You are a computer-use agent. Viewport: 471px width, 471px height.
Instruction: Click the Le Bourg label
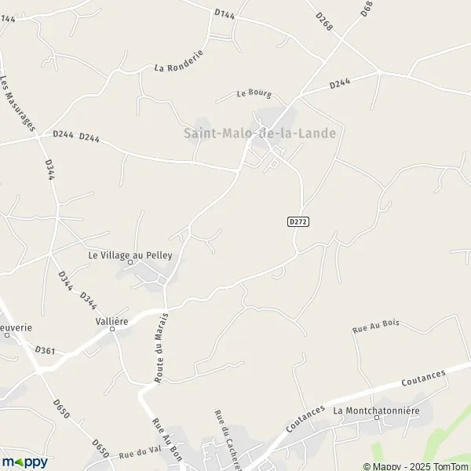[x=254, y=93]
